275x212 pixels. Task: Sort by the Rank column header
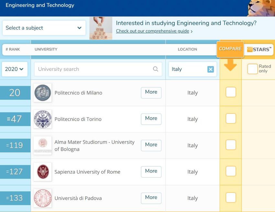pyautogui.click(x=13, y=49)
